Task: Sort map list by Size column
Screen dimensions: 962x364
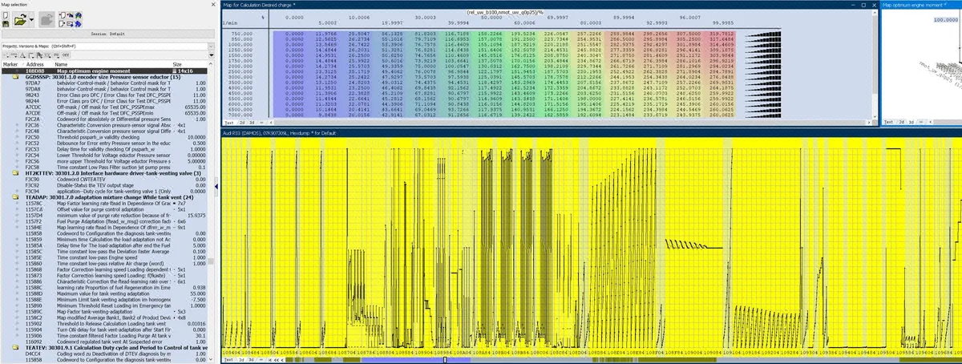Action: point(177,64)
